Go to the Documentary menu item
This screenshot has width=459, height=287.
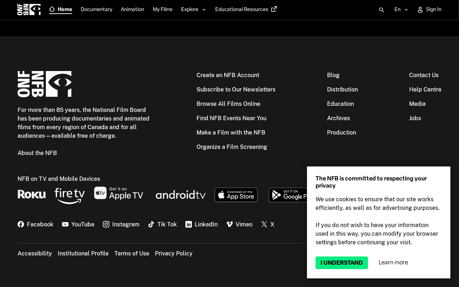click(x=96, y=10)
